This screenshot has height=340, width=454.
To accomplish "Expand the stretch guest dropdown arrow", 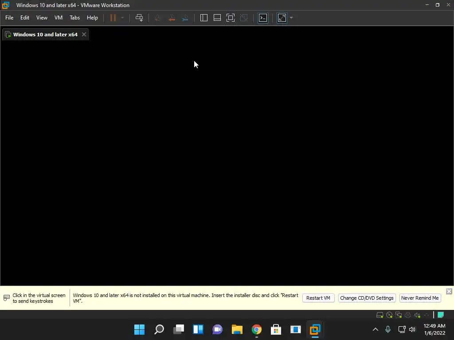I will (291, 18).
